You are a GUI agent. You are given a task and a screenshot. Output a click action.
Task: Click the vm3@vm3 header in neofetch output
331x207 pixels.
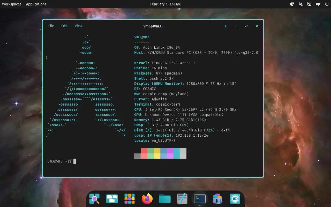tap(142, 37)
